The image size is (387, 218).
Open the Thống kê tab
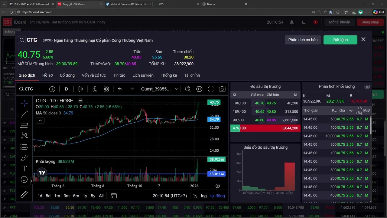[x=169, y=75]
